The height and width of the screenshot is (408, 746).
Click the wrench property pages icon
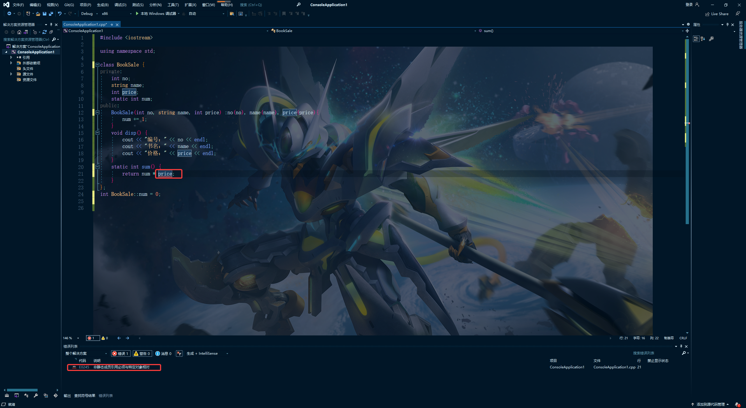[711, 39]
